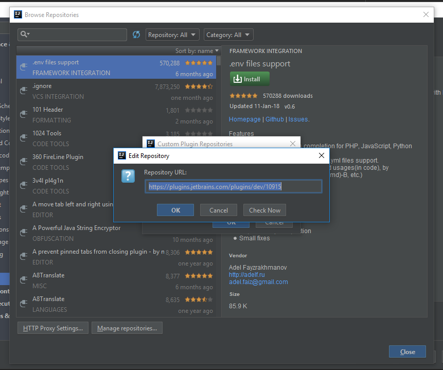Click Close button in Browse Repositories

407,351
